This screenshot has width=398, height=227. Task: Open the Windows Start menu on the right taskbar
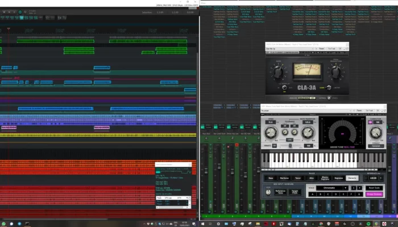coord(202,224)
